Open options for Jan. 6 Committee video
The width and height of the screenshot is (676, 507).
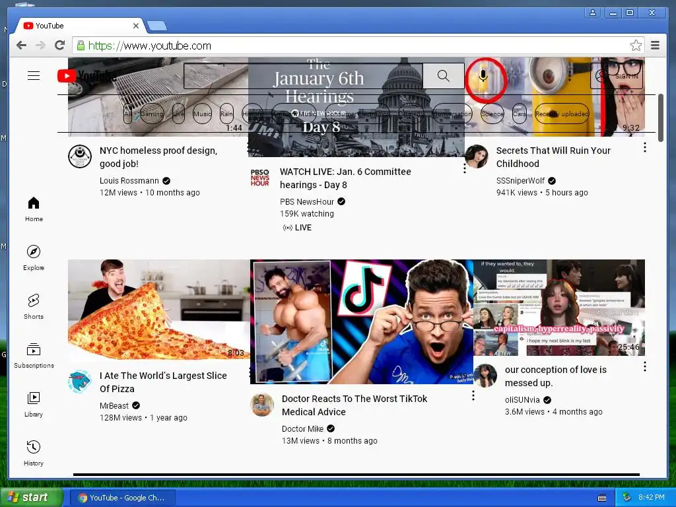[464, 168]
